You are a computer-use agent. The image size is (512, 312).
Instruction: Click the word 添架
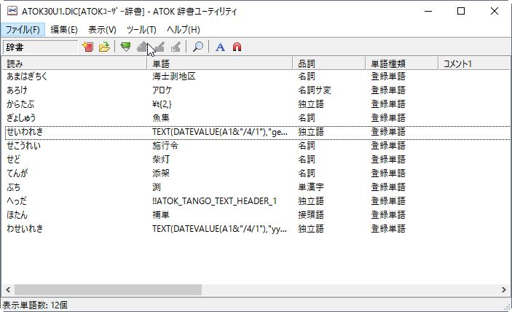pyautogui.click(x=161, y=173)
